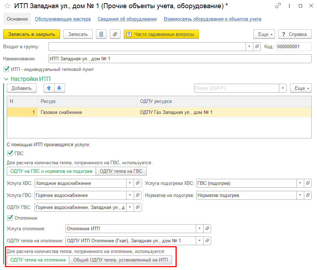Viewport: 317px width, 270px height.
Task: Switch to the Обслуживающие мастера tab
Action: [63, 19]
